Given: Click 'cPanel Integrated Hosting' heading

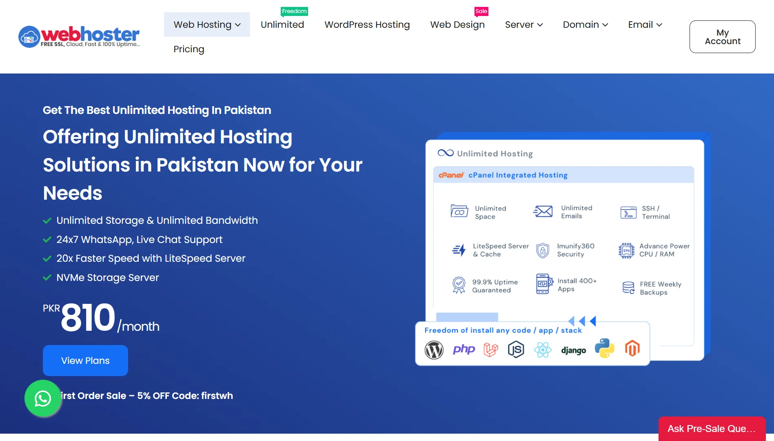Looking at the screenshot, I should pyautogui.click(x=518, y=175).
